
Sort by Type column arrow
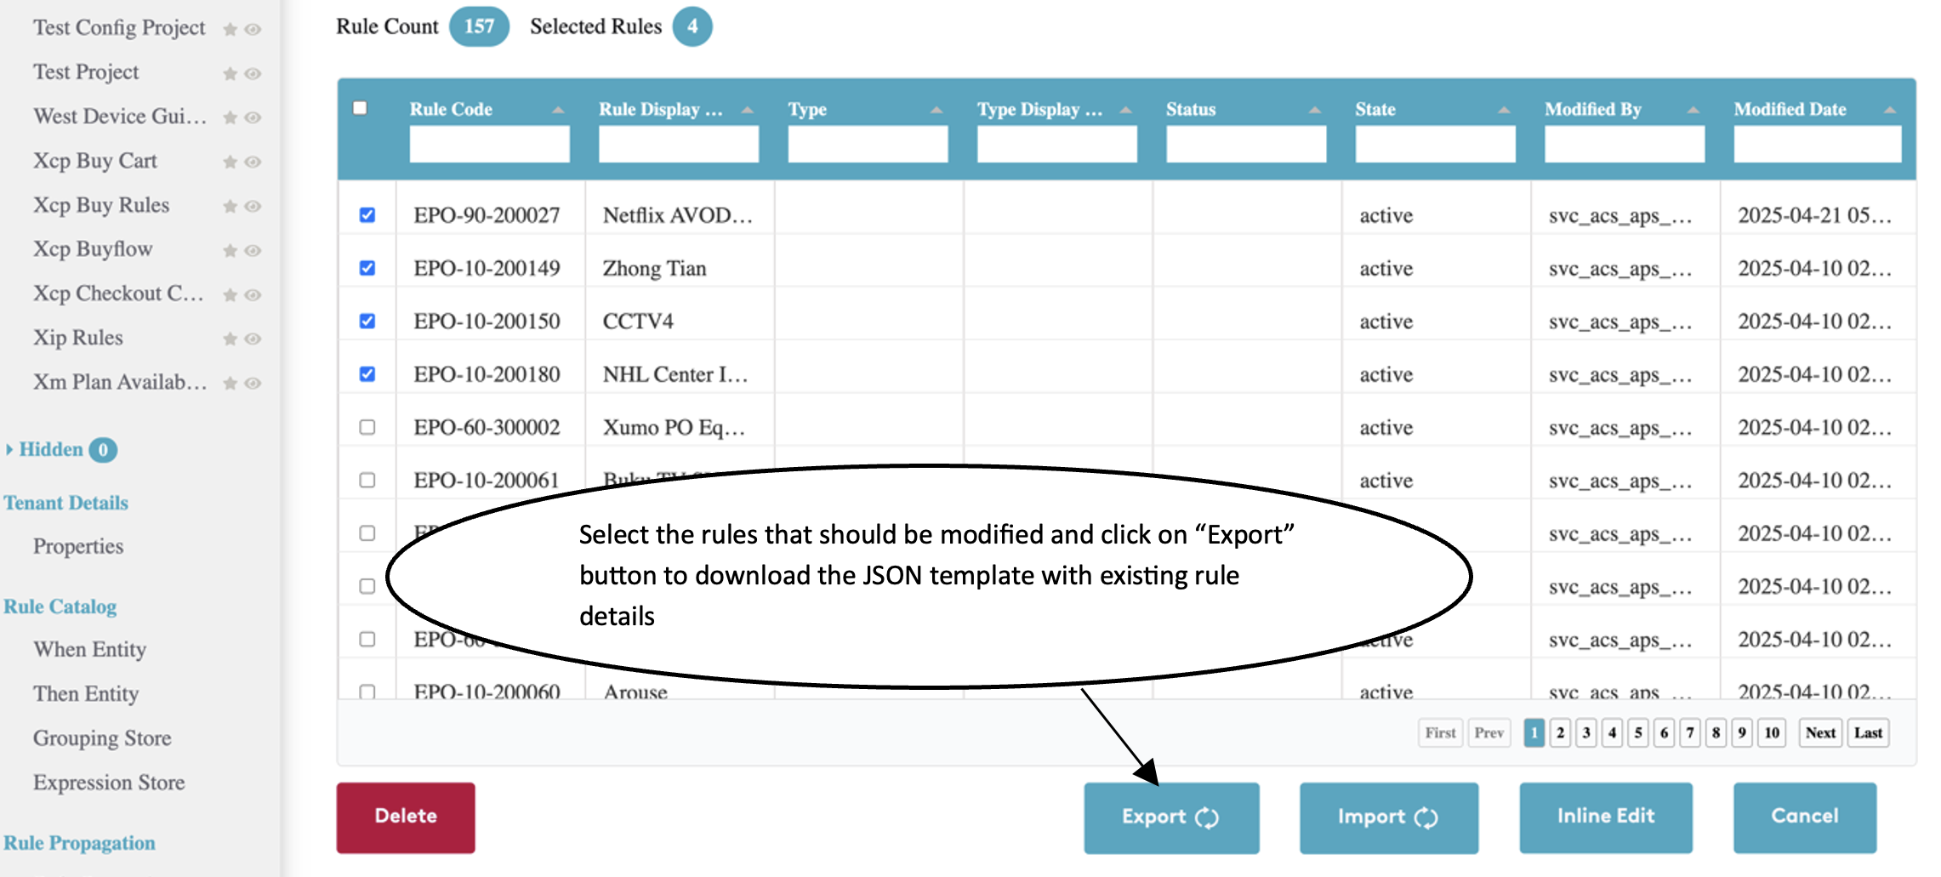pos(936,110)
